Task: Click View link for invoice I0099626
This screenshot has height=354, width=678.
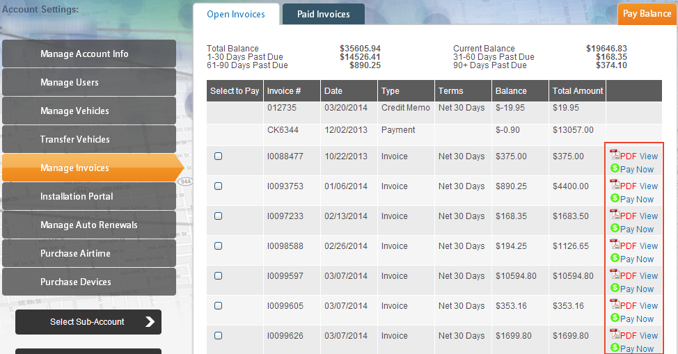Action: pos(649,335)
